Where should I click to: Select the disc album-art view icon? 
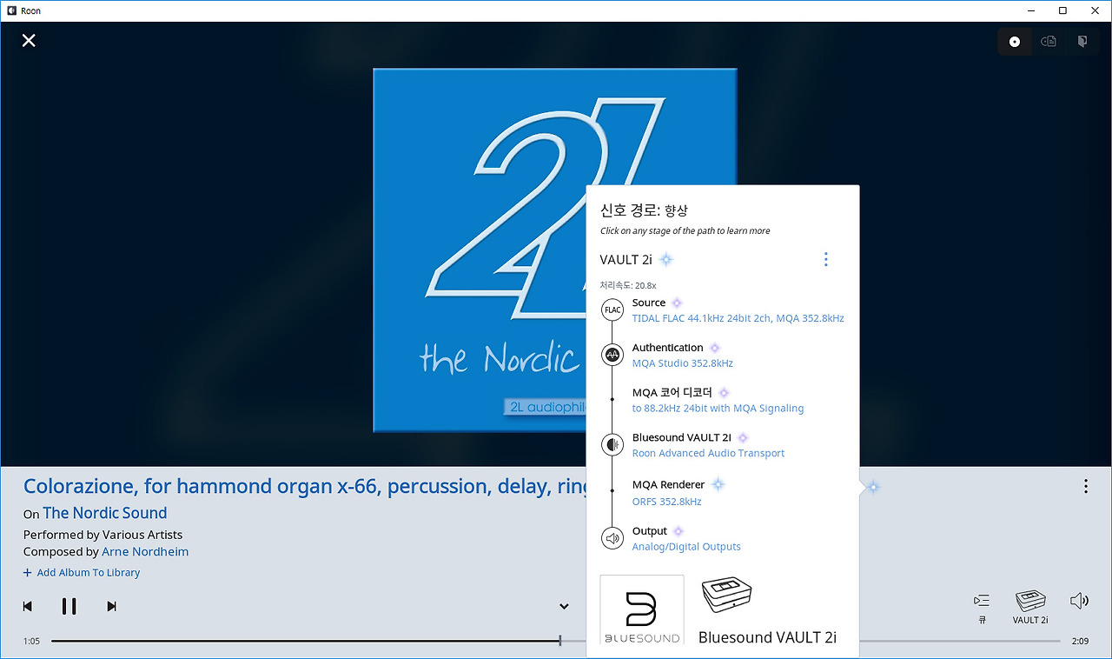[x=1015, y=42]
